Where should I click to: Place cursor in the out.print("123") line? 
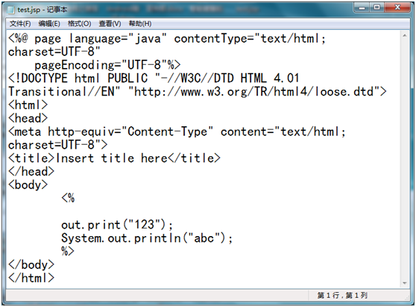tap(117, 225)
